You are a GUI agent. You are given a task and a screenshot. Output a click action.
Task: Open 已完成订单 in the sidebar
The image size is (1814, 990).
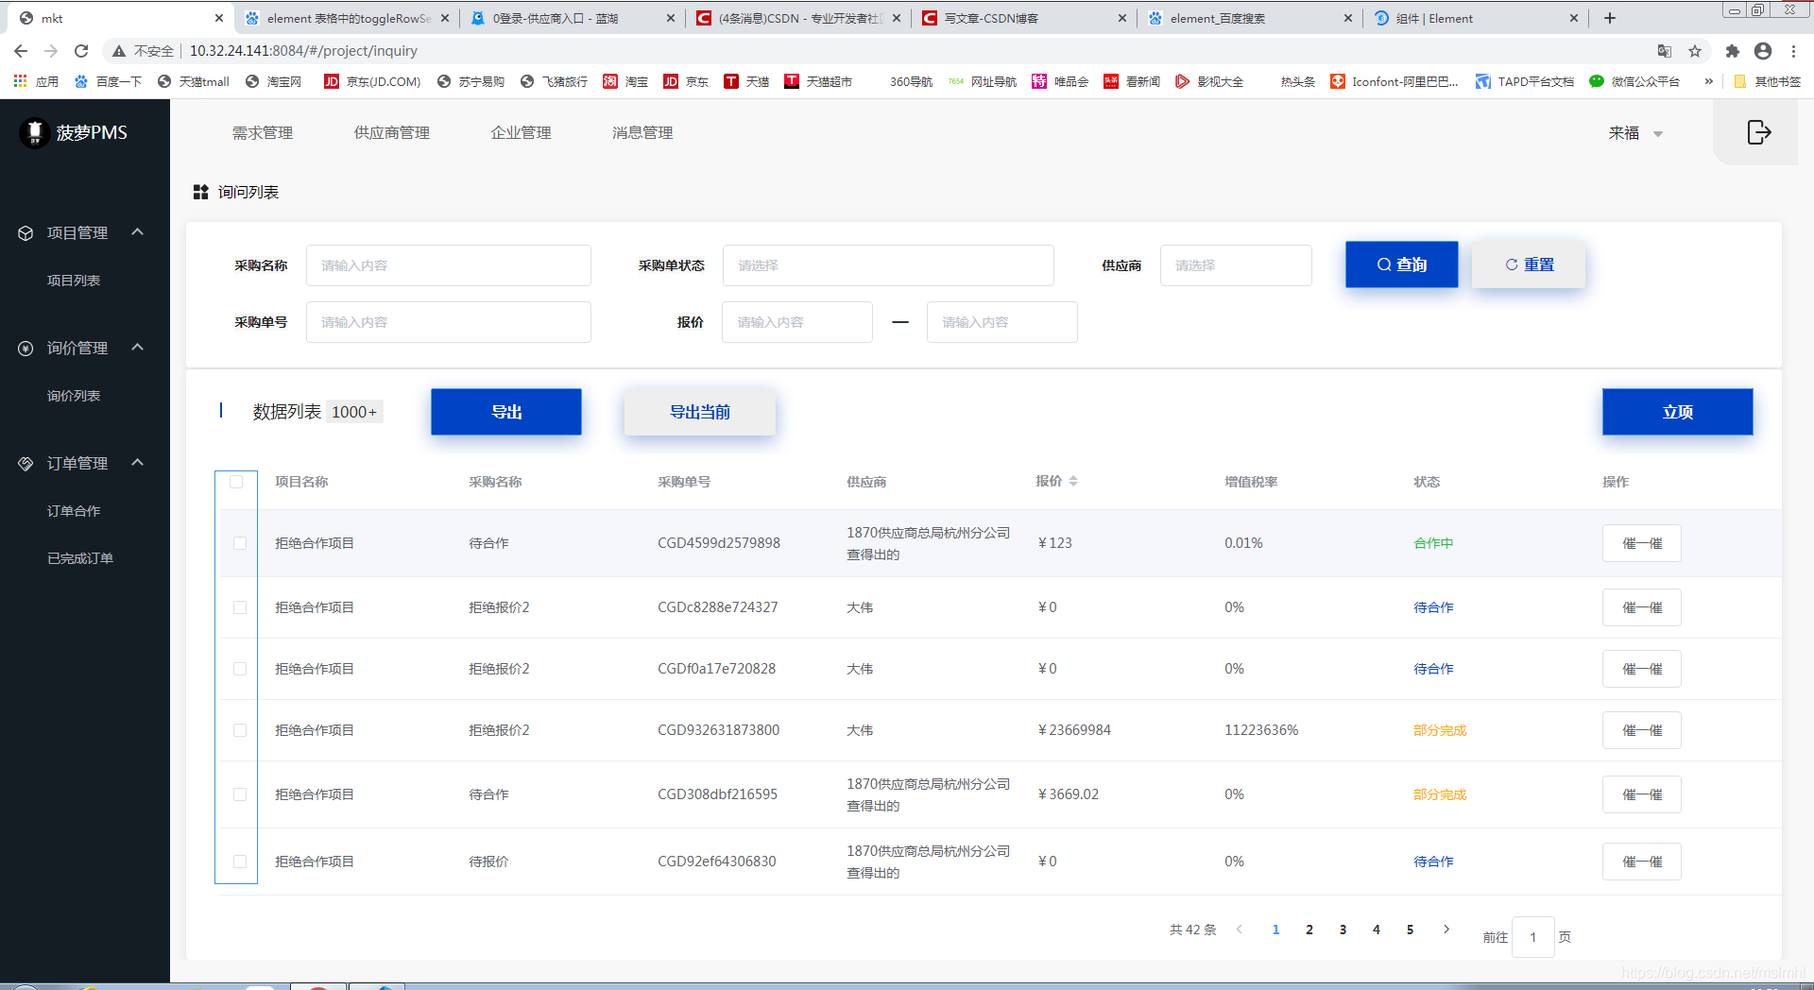pos(80,558)
